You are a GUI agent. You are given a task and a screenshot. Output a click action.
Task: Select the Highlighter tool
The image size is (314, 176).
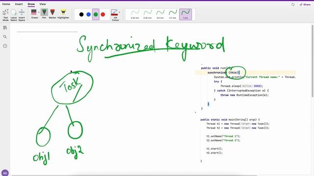63,14
